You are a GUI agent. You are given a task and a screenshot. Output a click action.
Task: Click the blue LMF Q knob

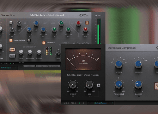tap(29, 30)
